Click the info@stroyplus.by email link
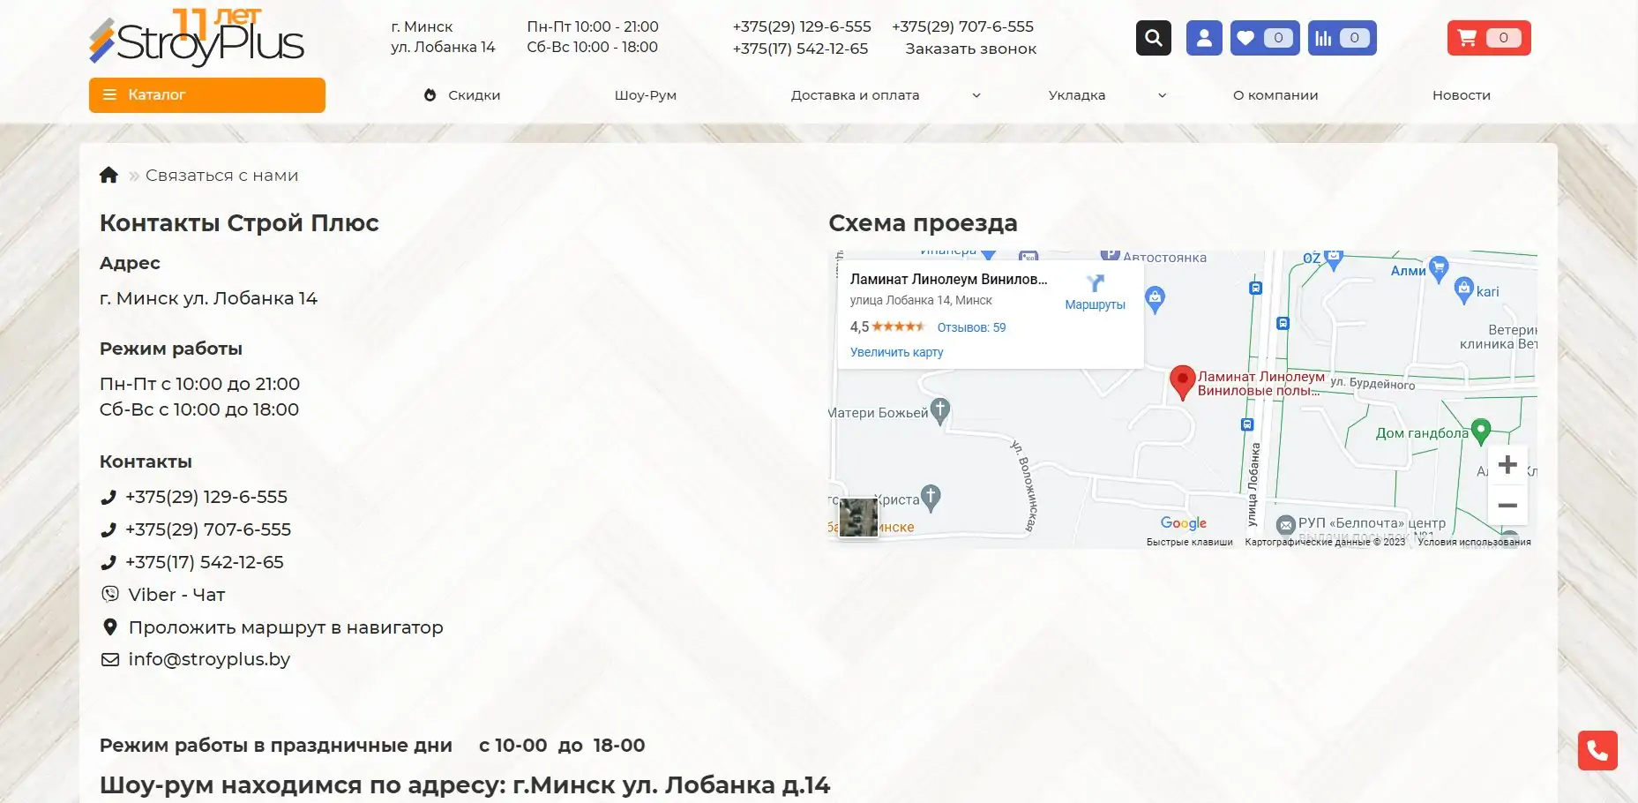The image size is (1638, 803). (209, 659)
